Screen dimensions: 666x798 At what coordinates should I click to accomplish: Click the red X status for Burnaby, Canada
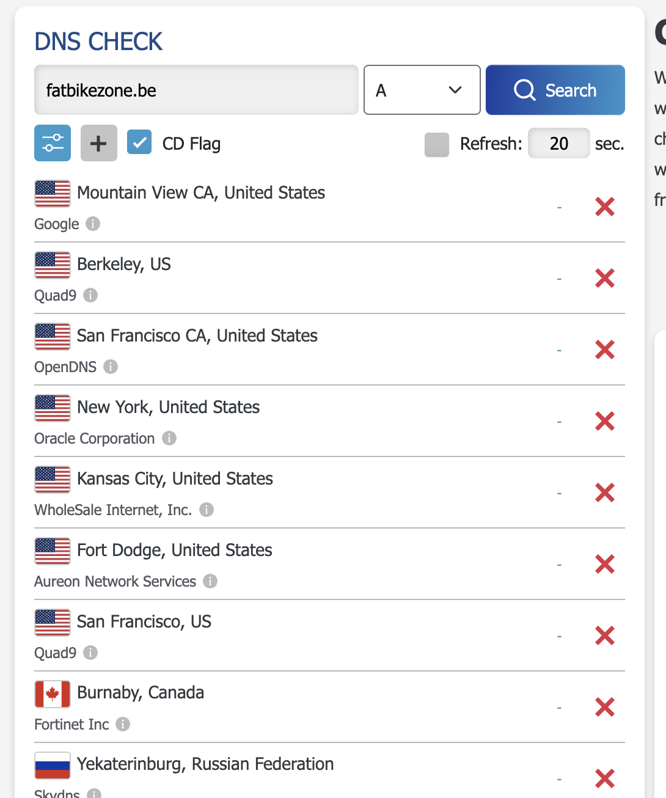click(605, 707)
